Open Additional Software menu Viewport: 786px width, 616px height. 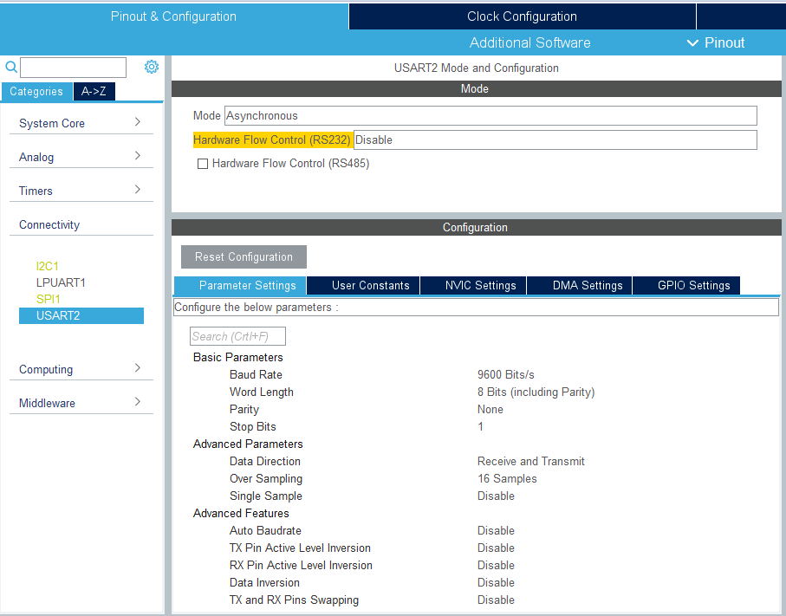coord(529,42)
